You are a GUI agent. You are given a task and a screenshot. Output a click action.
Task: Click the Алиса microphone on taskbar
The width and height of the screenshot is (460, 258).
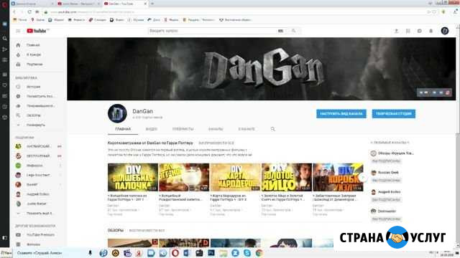(91, 253)
